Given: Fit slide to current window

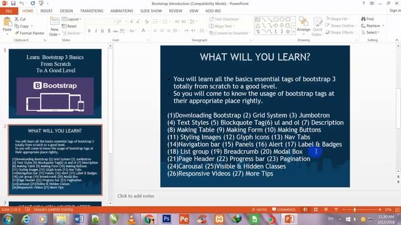Looking at the screenshot, I should tap(397, 209).
